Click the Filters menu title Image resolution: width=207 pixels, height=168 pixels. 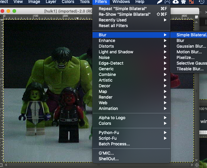(101, 2)
